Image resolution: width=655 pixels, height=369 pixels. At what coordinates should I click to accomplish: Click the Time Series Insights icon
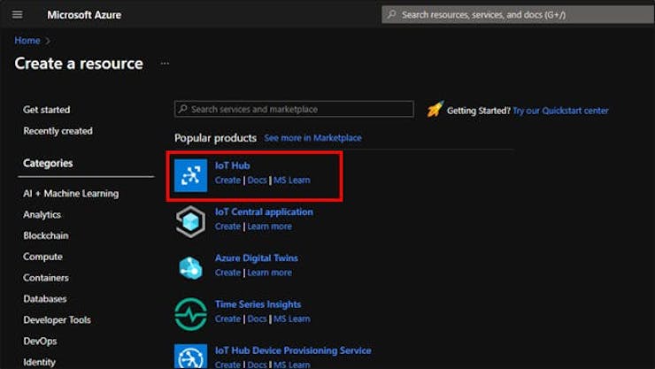[x=190, y=314]
